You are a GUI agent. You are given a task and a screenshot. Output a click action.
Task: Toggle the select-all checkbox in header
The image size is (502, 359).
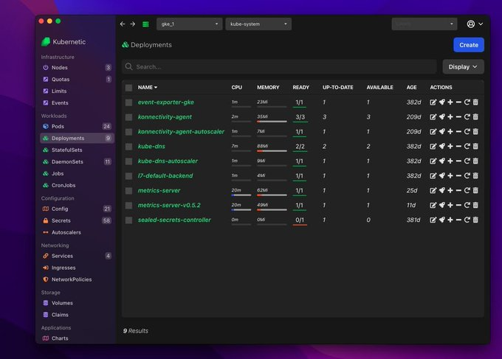click(x=128, y=88)
